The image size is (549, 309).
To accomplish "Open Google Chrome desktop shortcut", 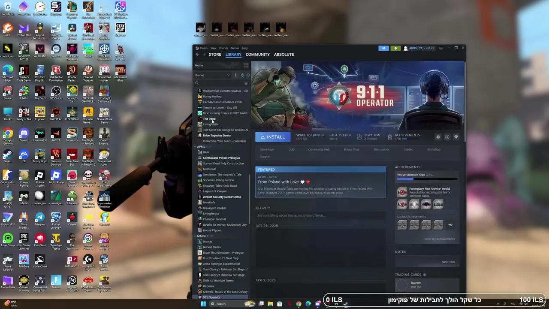I will click(x=8, y=137).
